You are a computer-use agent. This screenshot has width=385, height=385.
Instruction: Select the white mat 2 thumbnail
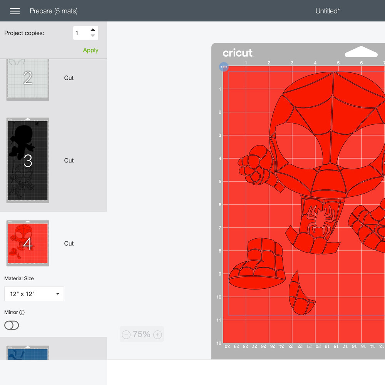point(28,78)
